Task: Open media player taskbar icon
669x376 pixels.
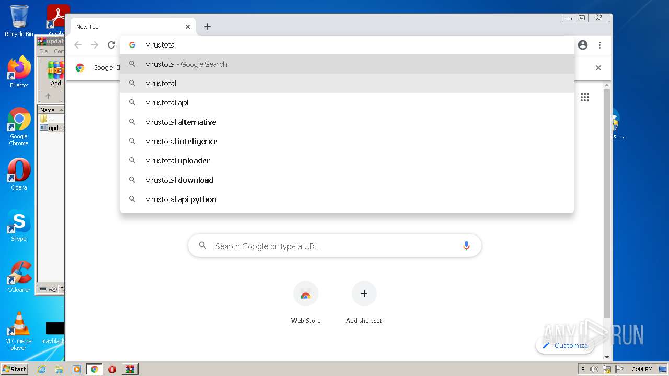Action: [76, 369]
